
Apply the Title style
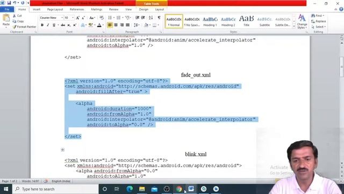tap(246, 22)
